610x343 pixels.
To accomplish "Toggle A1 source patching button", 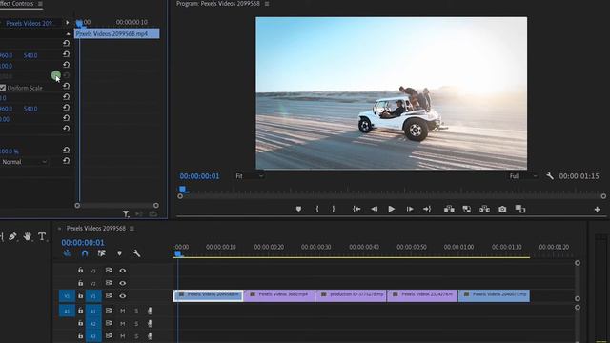I will click(x=67, y=311).
